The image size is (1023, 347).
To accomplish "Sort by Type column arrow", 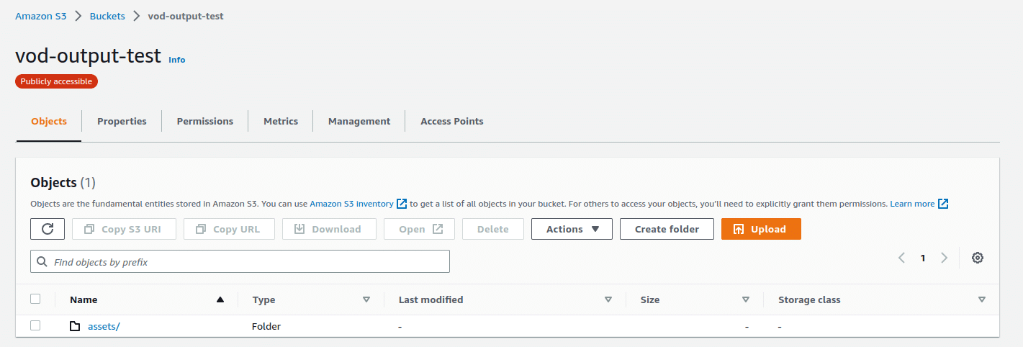I will (x=366, y=299).
